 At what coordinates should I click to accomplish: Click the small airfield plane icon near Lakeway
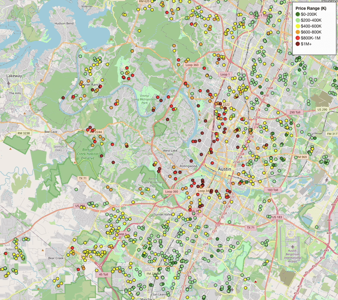(x=8, y=83)
